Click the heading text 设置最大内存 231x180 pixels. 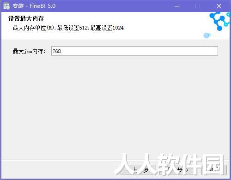[26, 18]
